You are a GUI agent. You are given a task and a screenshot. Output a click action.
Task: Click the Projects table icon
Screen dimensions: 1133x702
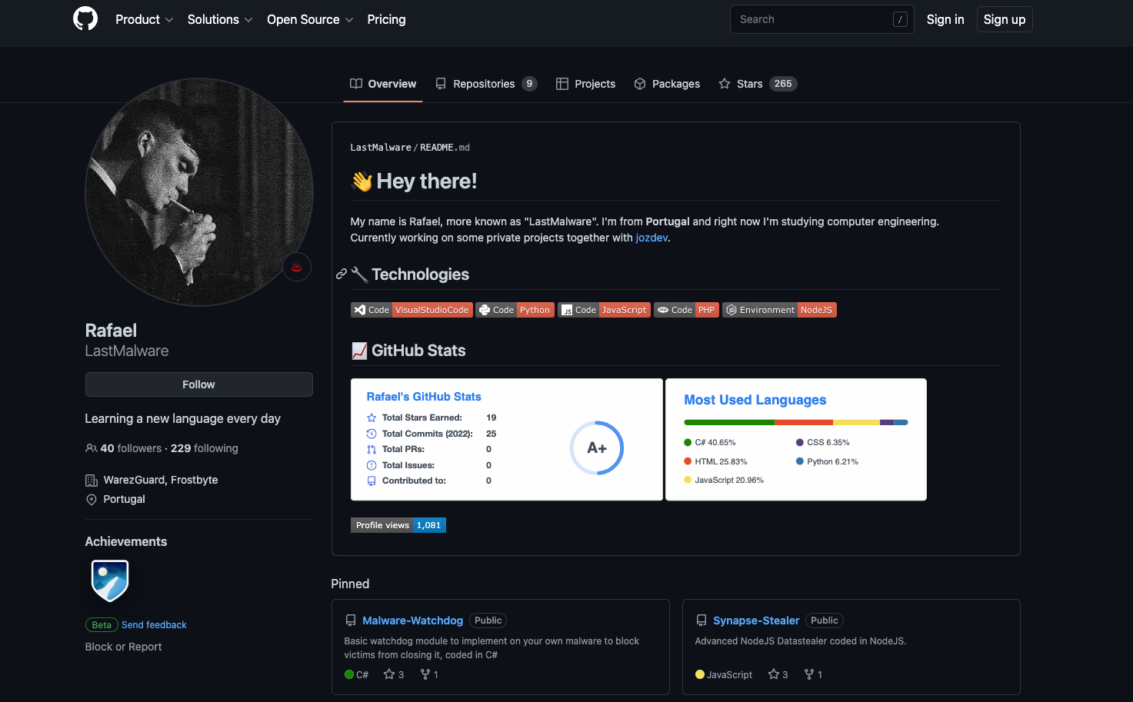[562, 84]
